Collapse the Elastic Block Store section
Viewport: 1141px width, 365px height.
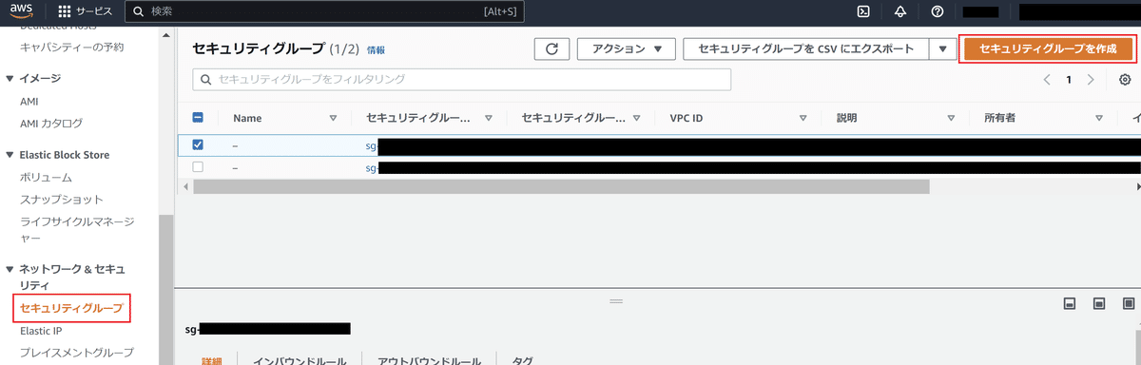(10, 155)
